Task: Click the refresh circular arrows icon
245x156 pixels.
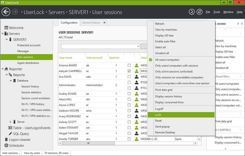Action: click(x=200, y=12)
